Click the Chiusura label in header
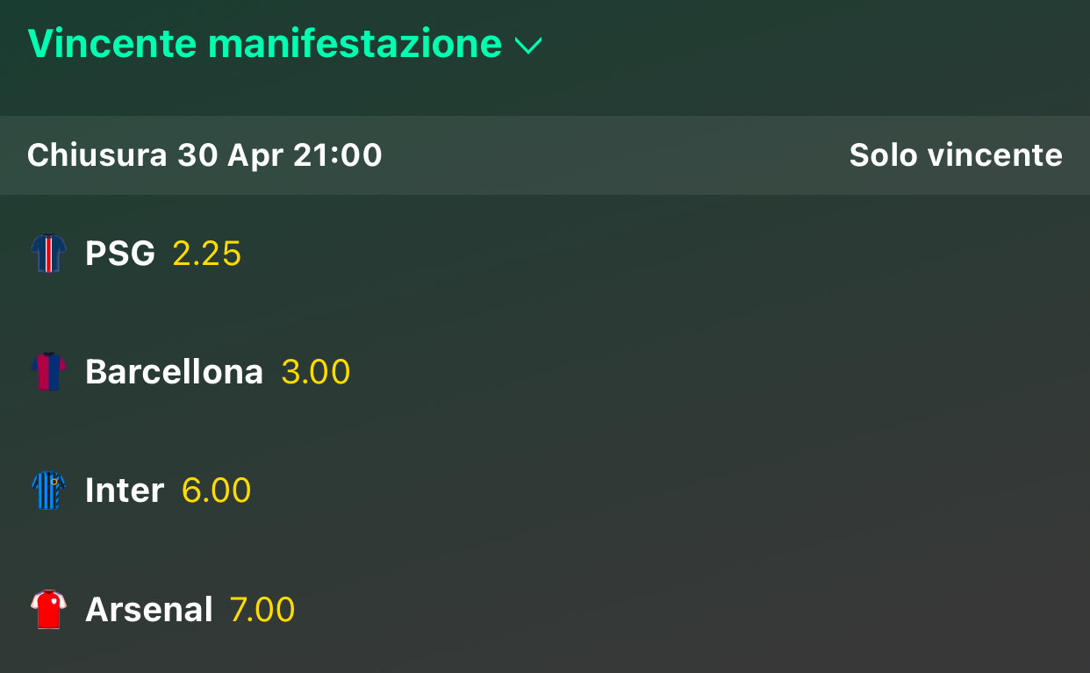 coord(97,155)
